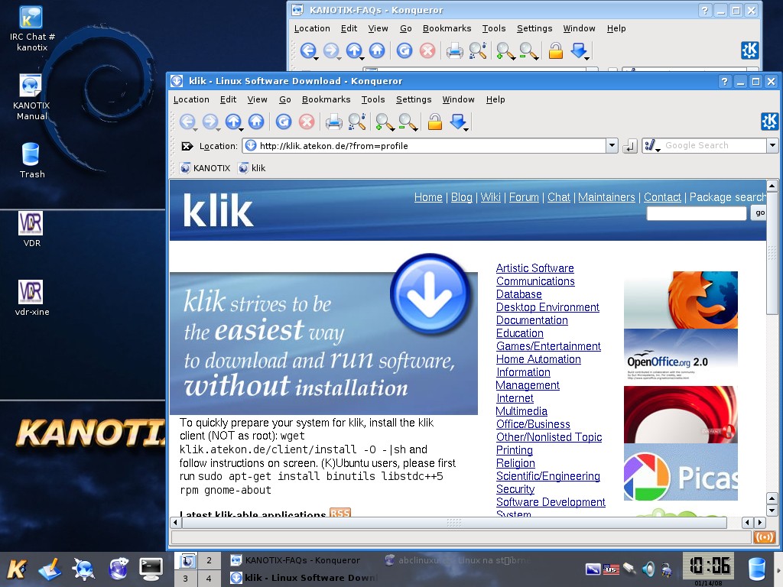The width and height of the screenshot is (783, 587).
Task: Click the Back arrow in the klik window toolbar
Action: (x=187, y=122)
